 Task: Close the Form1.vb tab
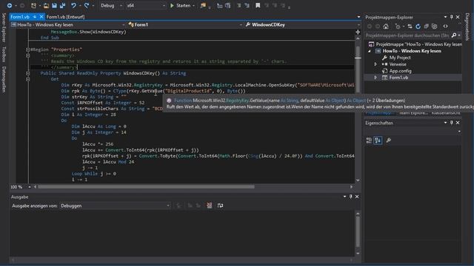[x=41, y=17]
